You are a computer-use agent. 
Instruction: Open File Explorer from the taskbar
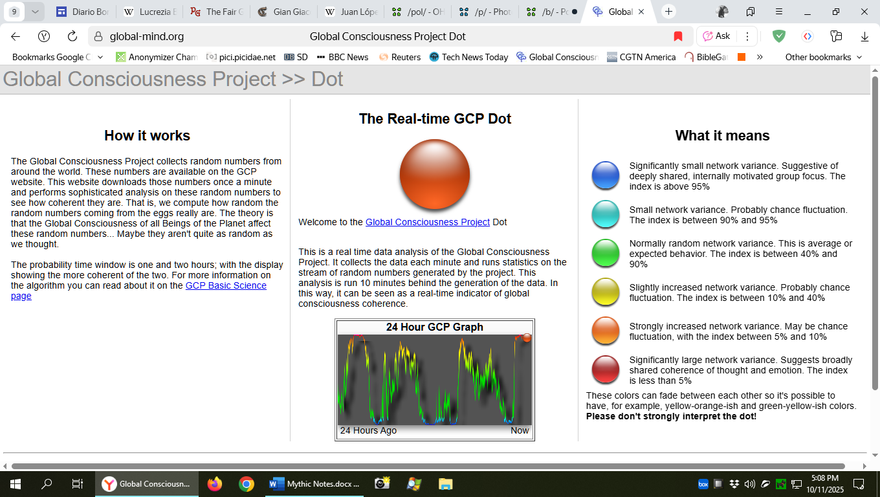[x=446, y=483]
